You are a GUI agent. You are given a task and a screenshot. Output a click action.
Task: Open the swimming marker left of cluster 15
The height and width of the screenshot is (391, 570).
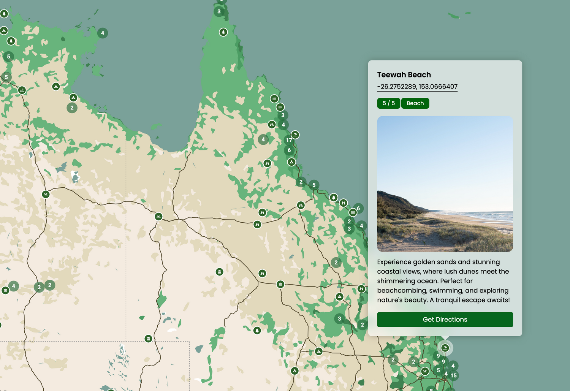(425, 371)
